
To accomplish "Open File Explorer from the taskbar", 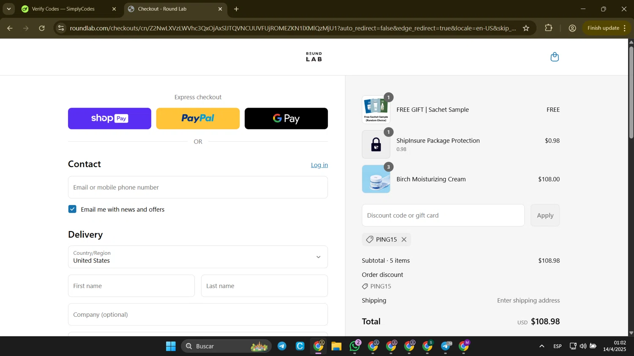I will [336, 346].
